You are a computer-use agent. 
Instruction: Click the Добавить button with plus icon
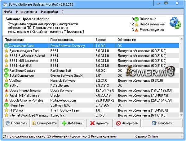72,123
